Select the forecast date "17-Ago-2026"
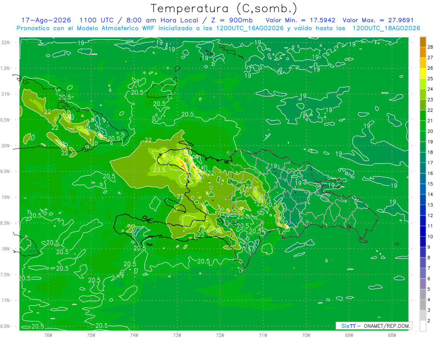 coord(46,20)
